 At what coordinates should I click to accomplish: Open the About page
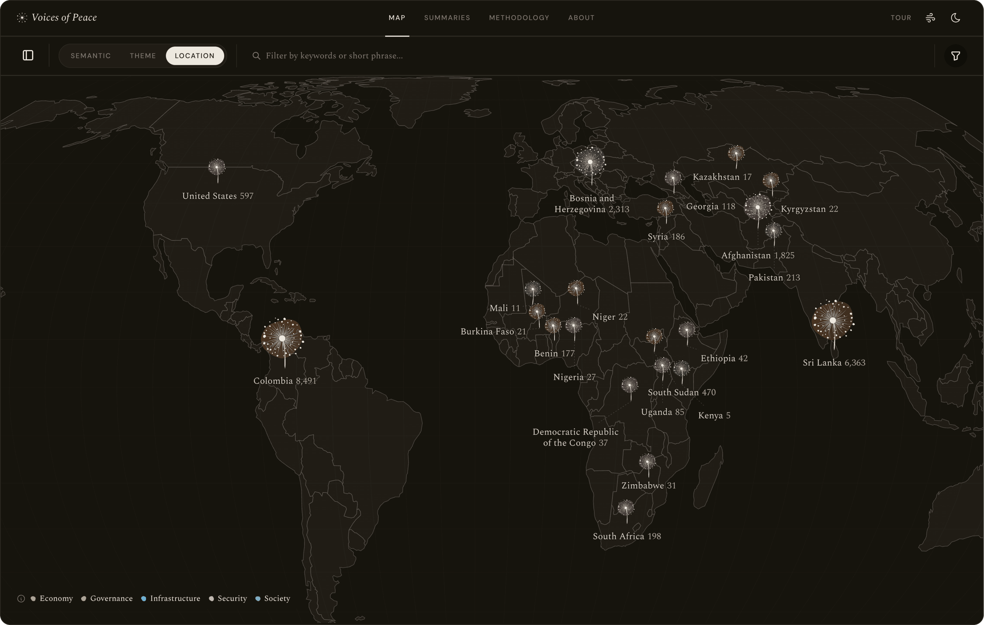(581, 18)
